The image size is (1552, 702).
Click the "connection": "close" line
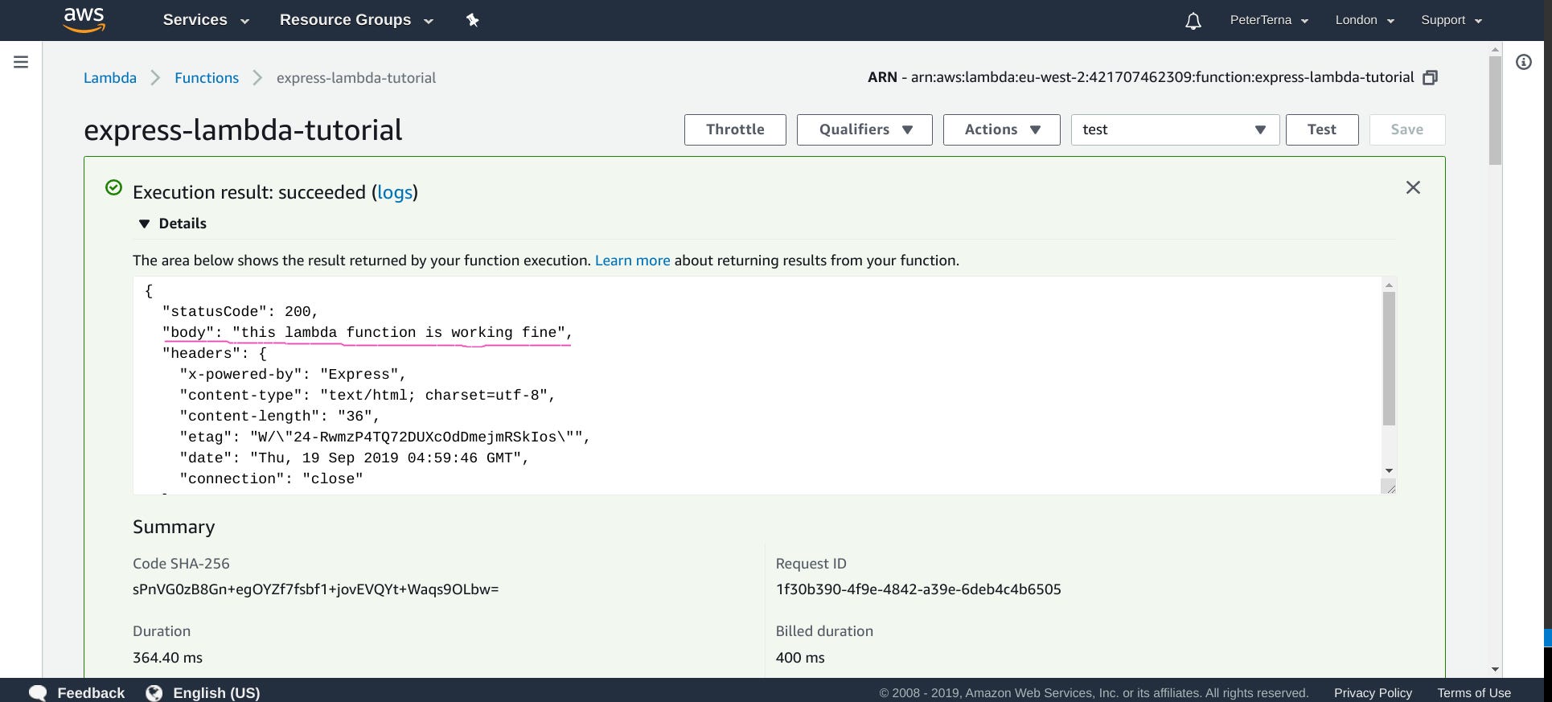tap(272, 479)
